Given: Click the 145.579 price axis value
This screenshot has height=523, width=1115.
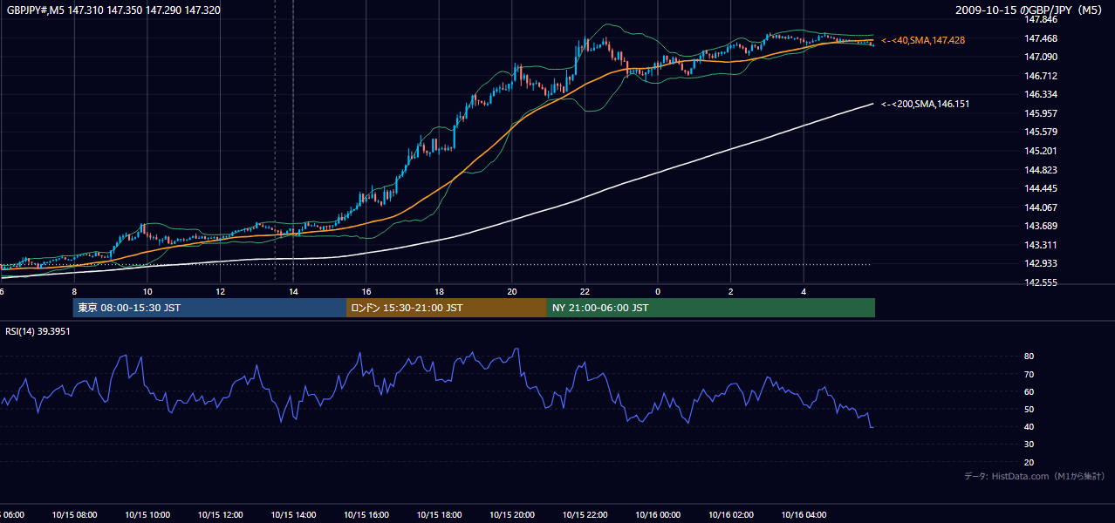Looking at the screenshot, I should [1040, 132].
